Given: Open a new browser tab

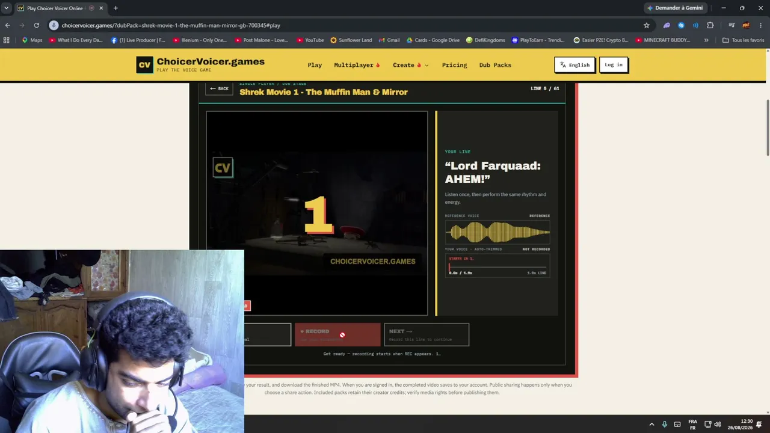Looking at the screenshot, I should (x=115, y=8).
